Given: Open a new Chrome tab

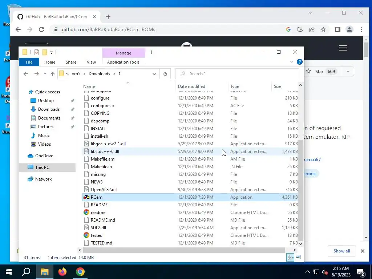Looking at the screenshot, I should coord(108,17).
